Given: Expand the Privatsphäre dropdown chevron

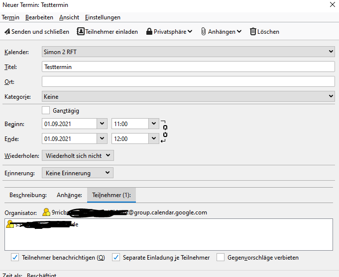Looking at the screenshot, I should (x=190, y=31).
